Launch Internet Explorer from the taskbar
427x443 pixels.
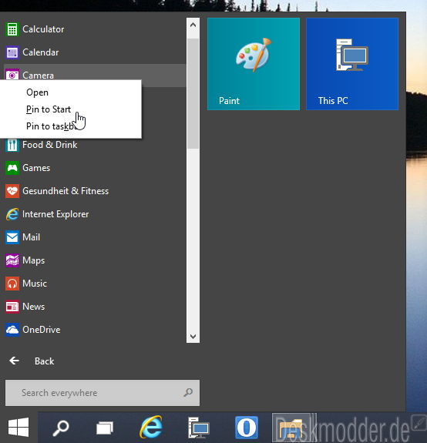pos(151,427)
